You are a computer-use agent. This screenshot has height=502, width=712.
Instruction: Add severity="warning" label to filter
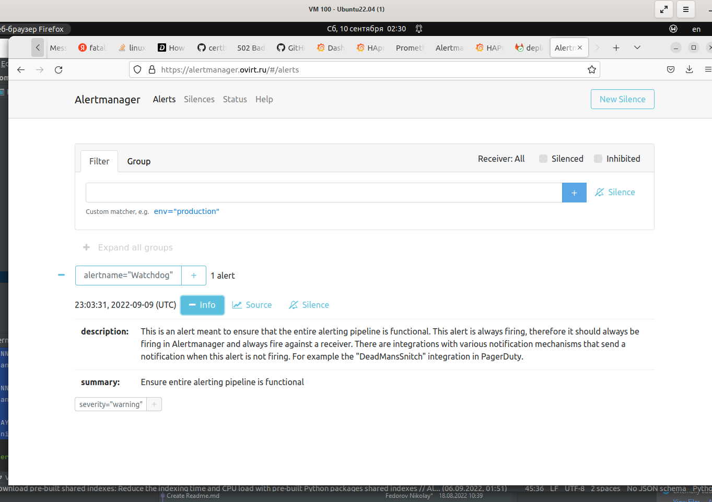(x=154, y=404)
